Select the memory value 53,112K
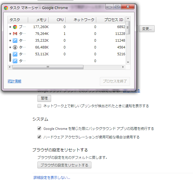Viewport: 193px width, 184px height. (42, 54)
